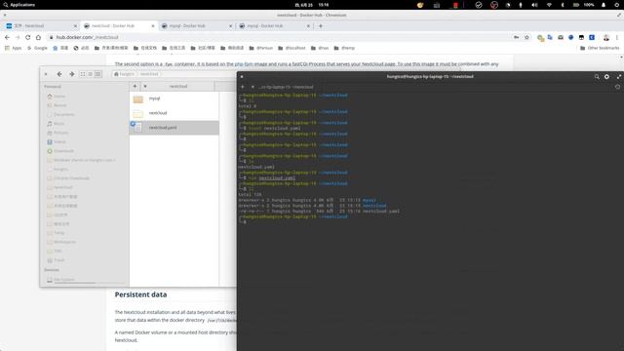Viewport: 624px width, 351px height.
Task: Switch Files to column view
Action: [x=97, y=74]
